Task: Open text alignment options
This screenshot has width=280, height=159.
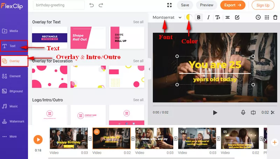Action: [x=227, y=17]
